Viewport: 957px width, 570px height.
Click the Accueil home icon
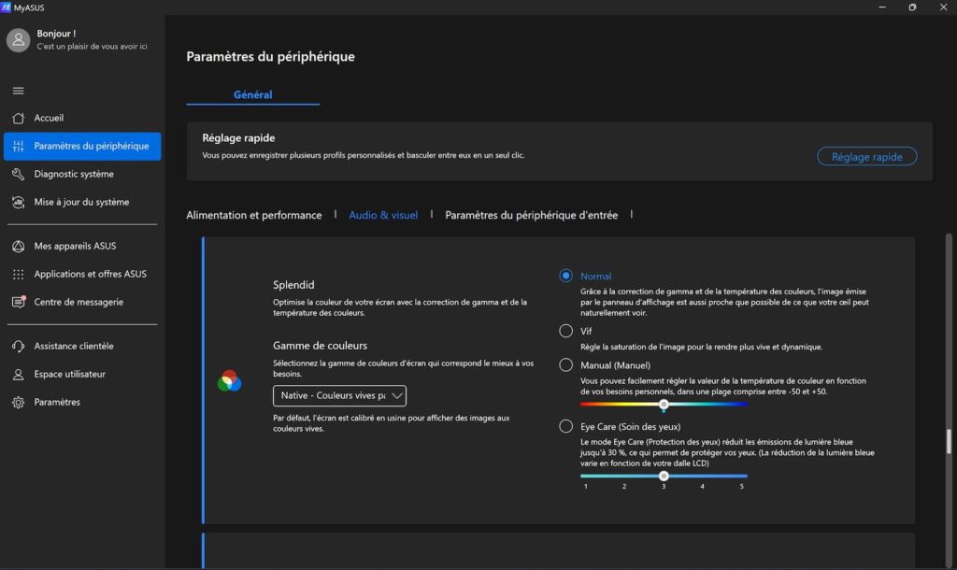(x=18, y=119)
